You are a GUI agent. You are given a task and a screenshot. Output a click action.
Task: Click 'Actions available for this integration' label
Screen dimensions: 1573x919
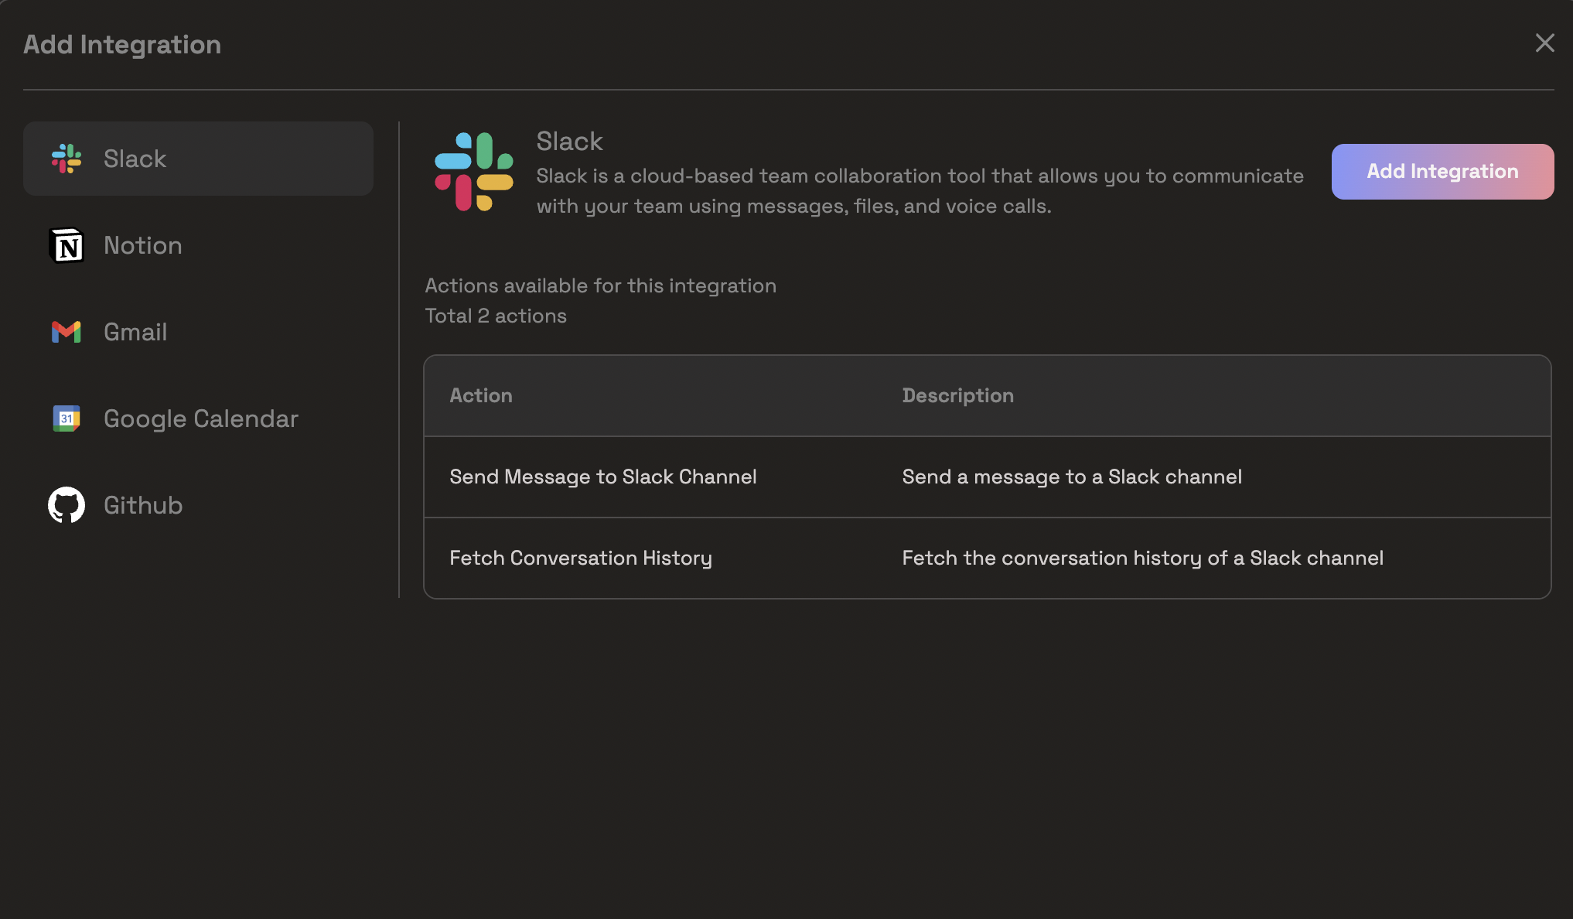tap(600, 285)
